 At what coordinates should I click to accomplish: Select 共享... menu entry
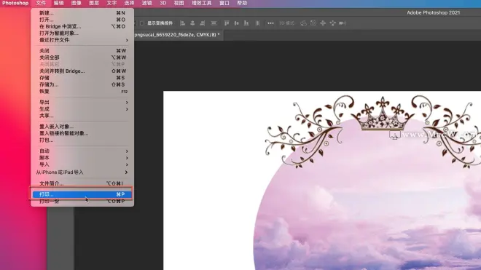click(x=82, y=116)
